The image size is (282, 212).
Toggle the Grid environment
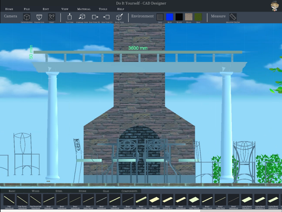point(160,17)
